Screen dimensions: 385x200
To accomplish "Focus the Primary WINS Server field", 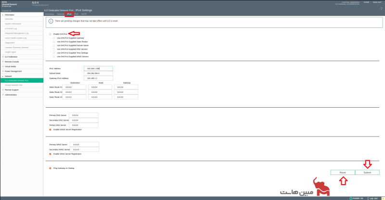I will click(84, 145).
